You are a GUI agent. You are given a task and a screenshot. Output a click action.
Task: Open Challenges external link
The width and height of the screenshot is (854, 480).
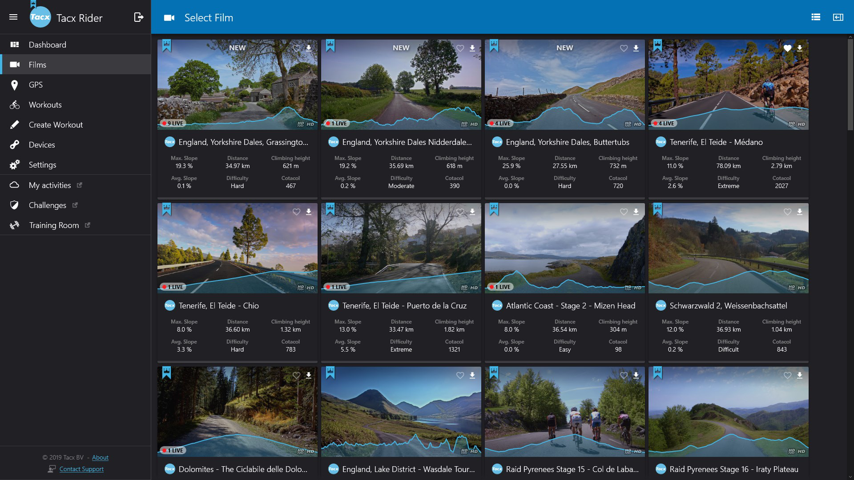(76, 205)
